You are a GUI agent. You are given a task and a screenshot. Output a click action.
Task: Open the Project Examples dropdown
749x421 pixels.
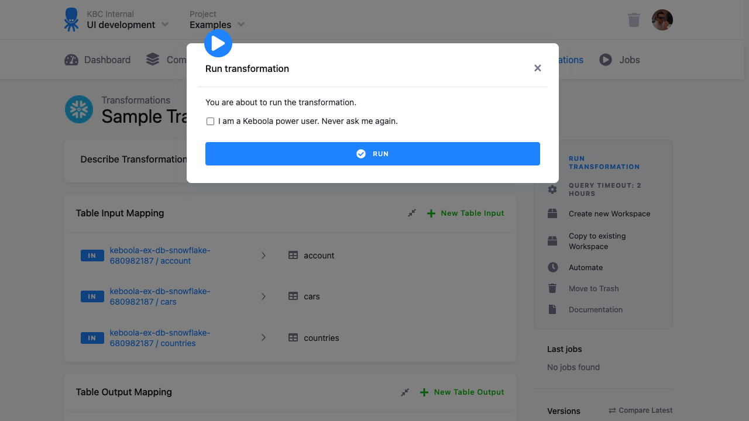(217, 25)
